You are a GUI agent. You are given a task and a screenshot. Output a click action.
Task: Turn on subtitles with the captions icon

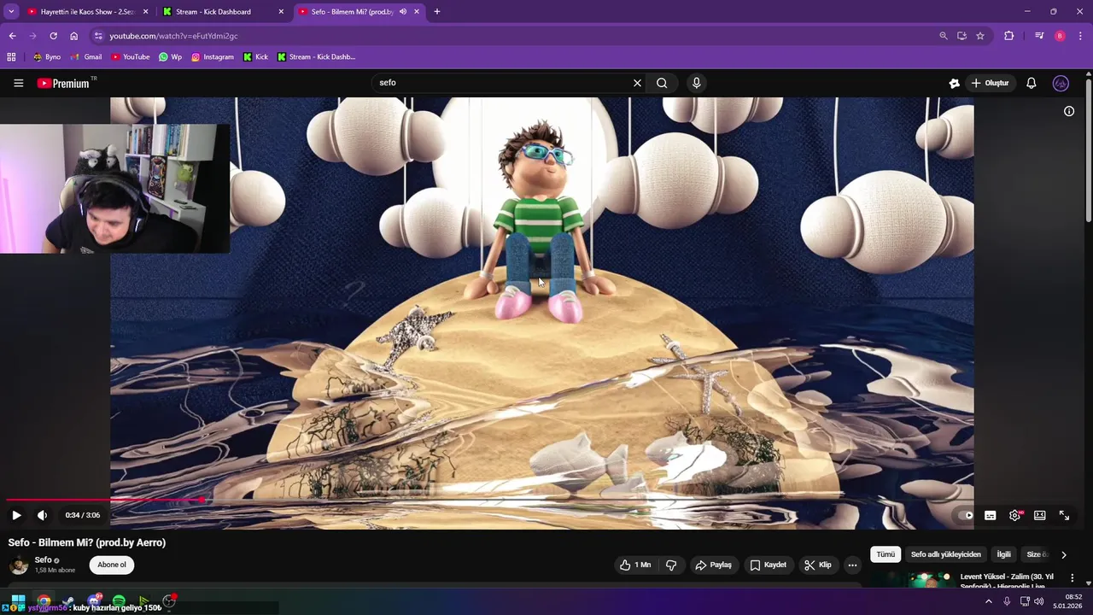990,515
